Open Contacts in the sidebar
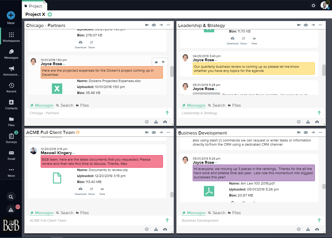 pos(11,105)
